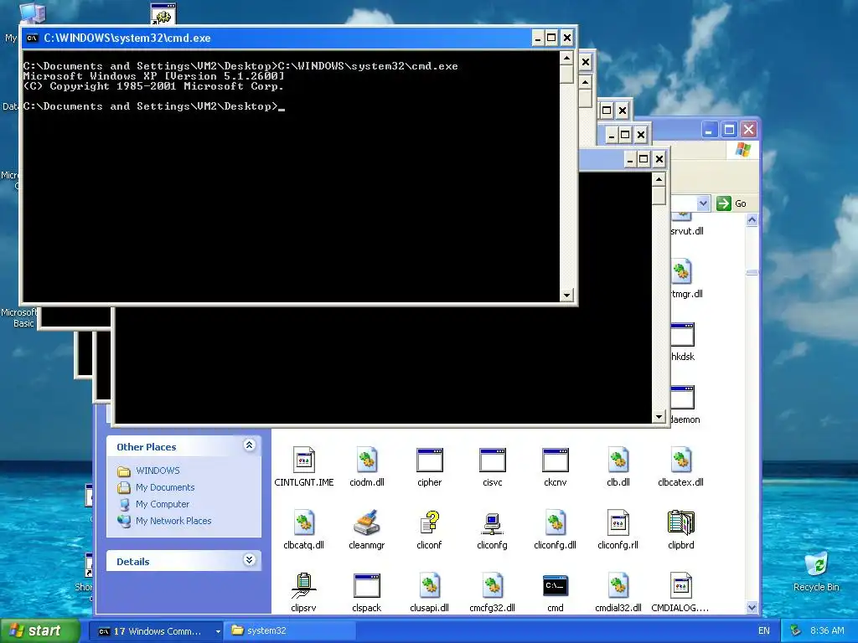This screenshot has height=643, width=858.
Task: Go to My Documents link
Action: (x=165, y=487)
